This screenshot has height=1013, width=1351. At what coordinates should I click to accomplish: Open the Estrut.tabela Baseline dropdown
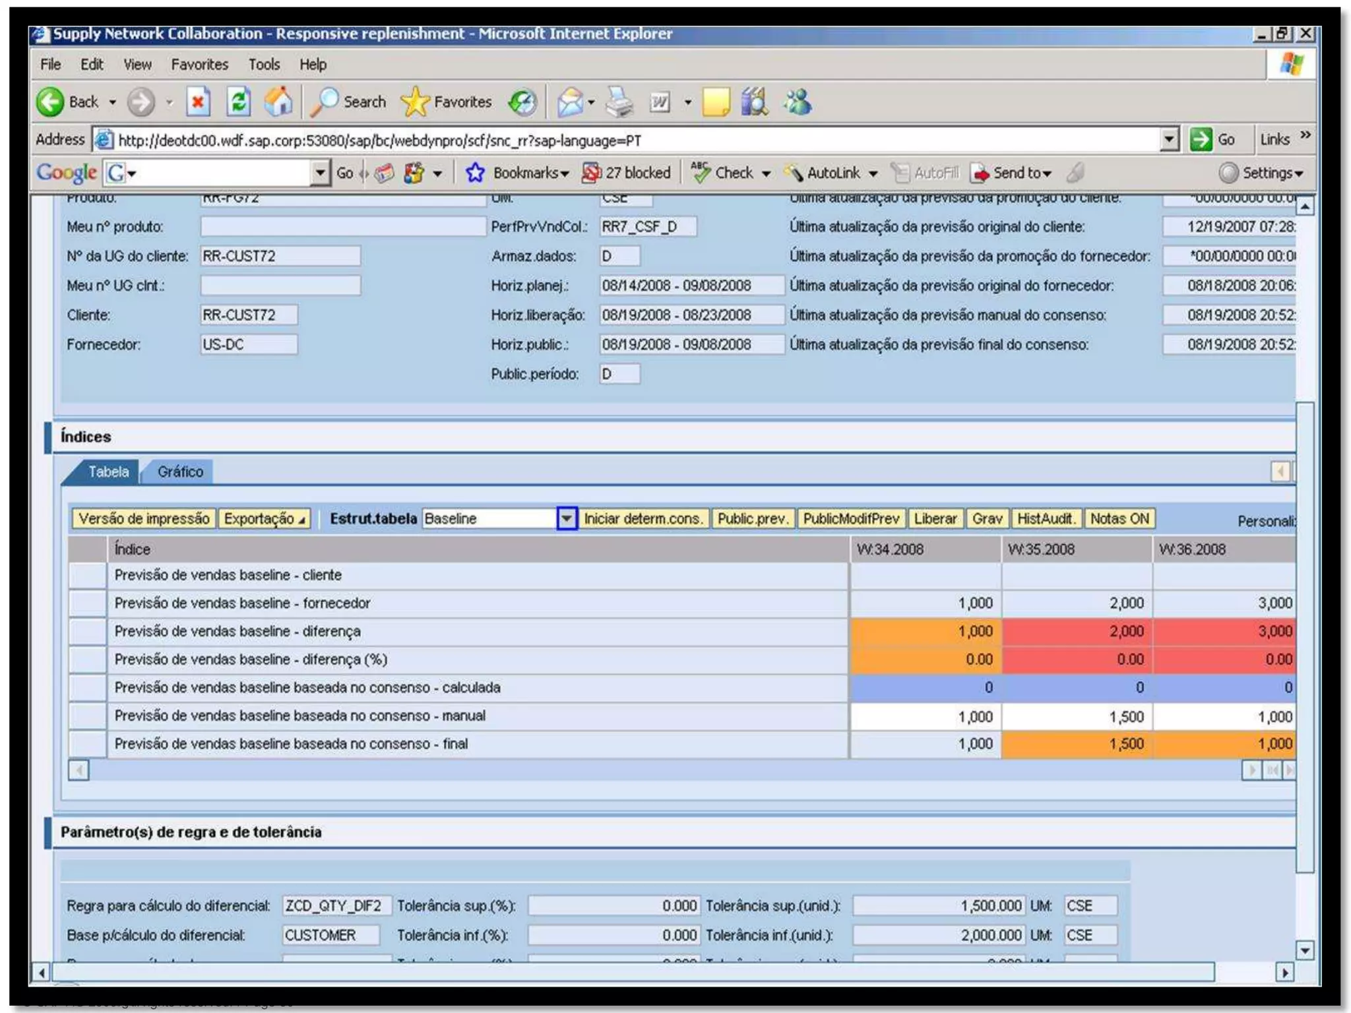[x=567, y=519]
